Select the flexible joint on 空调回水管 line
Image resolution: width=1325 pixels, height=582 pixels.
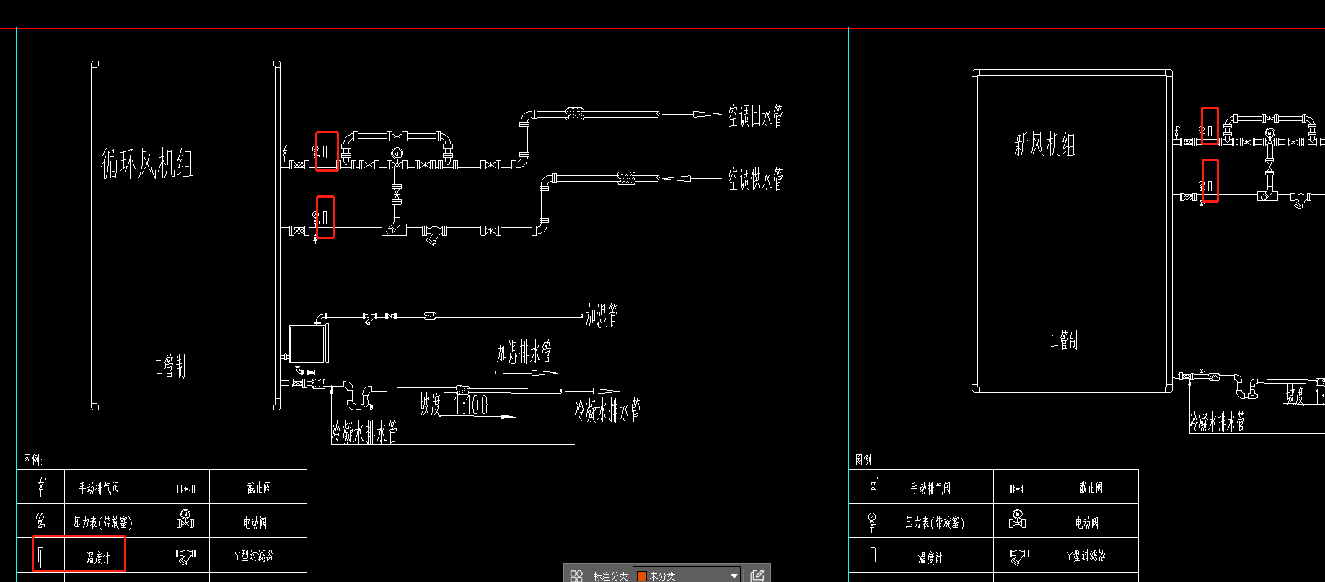[x=575, y=114]
